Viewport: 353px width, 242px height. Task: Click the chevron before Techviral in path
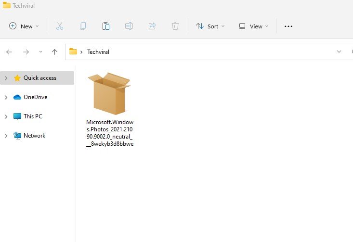(81, 52)
